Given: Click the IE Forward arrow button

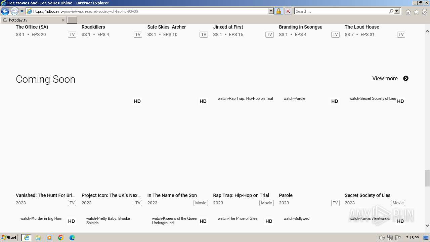Looking at the screenshot, I should (14, 11).
